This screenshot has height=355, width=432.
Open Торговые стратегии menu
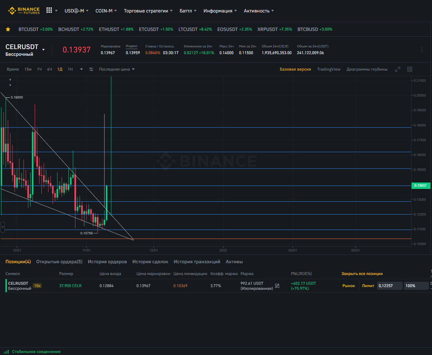[x=148, y=11]
